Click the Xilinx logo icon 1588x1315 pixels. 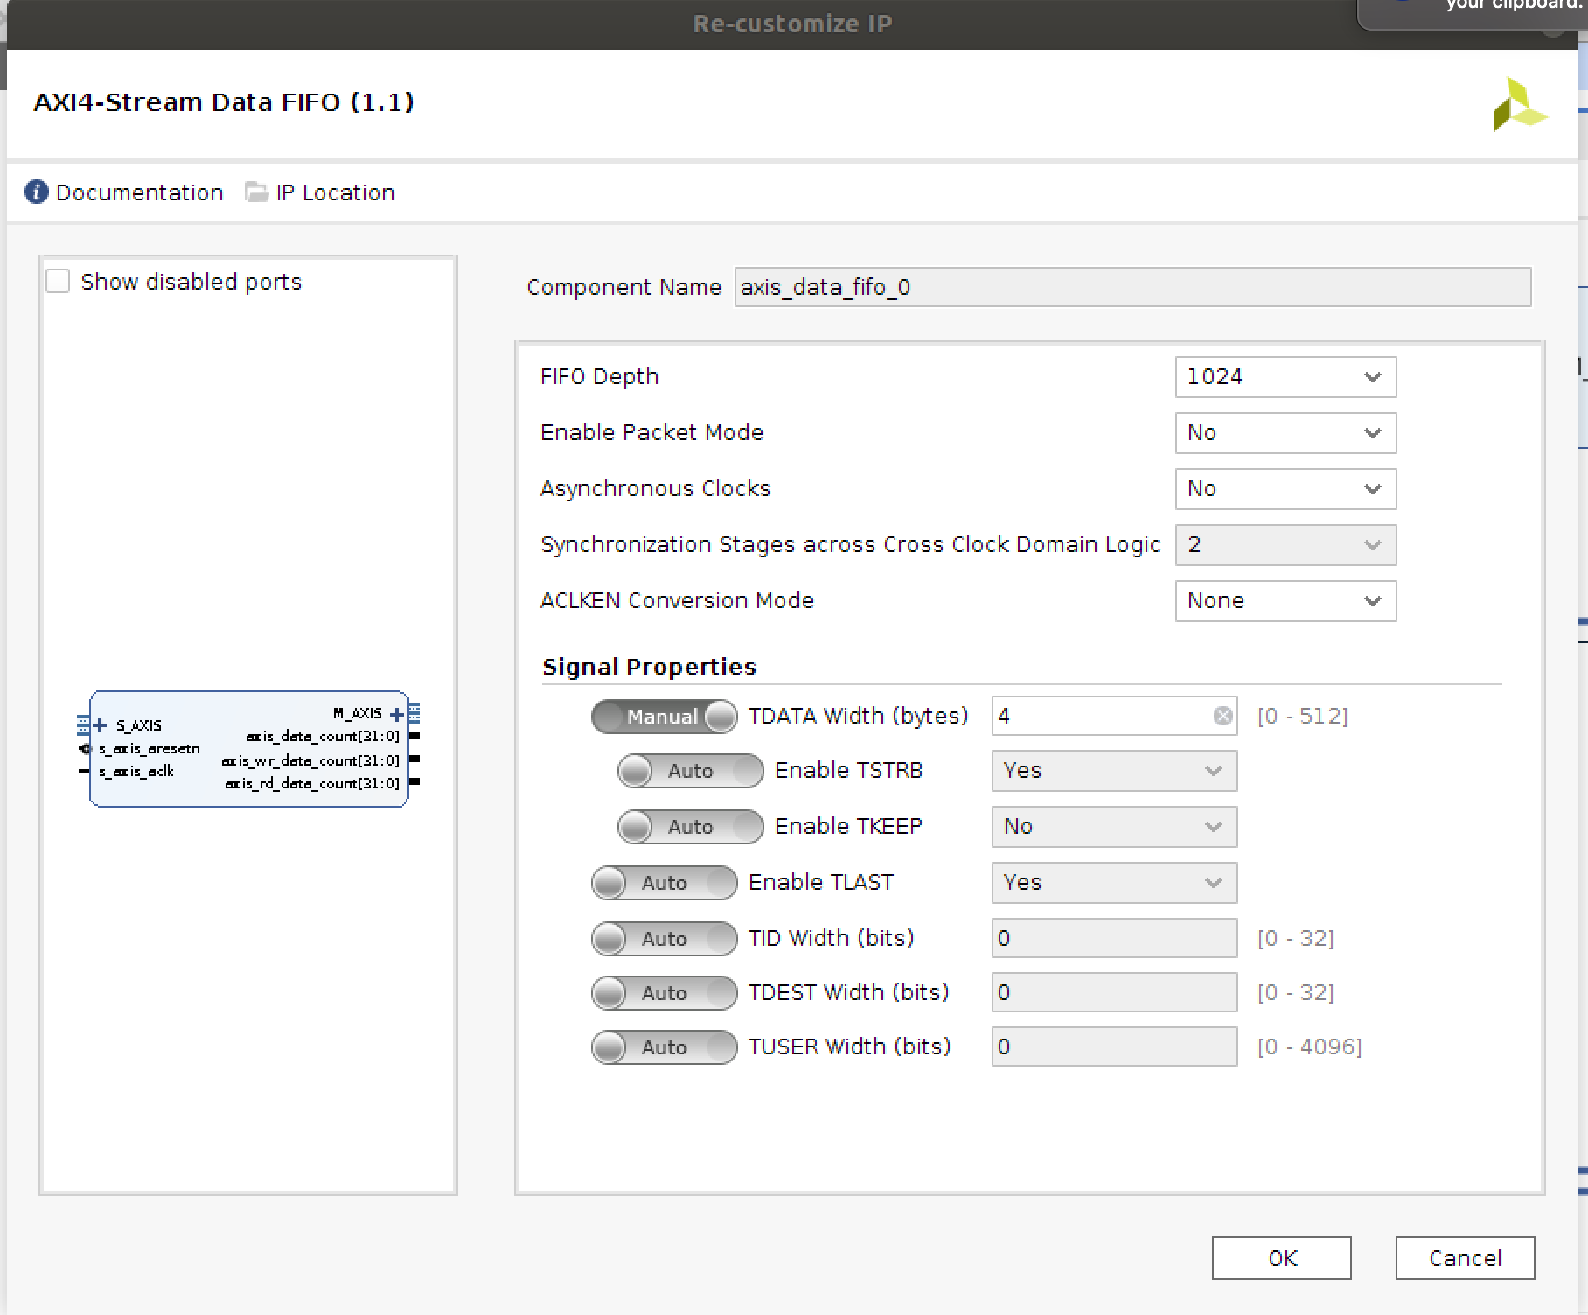pos(1519,106)
